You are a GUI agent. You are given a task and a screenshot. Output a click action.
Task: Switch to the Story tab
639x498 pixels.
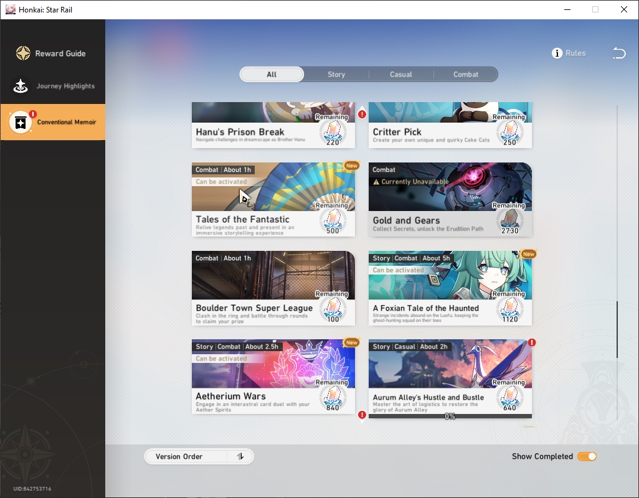(336, 75)
